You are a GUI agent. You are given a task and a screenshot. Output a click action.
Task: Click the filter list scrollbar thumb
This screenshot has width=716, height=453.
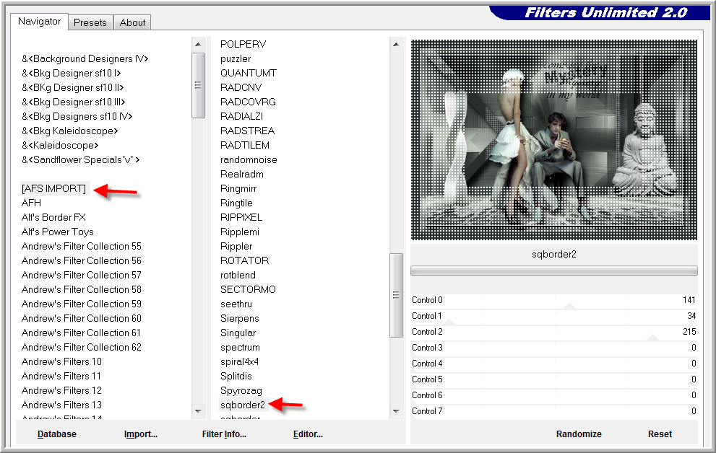(x=396, y=295)
